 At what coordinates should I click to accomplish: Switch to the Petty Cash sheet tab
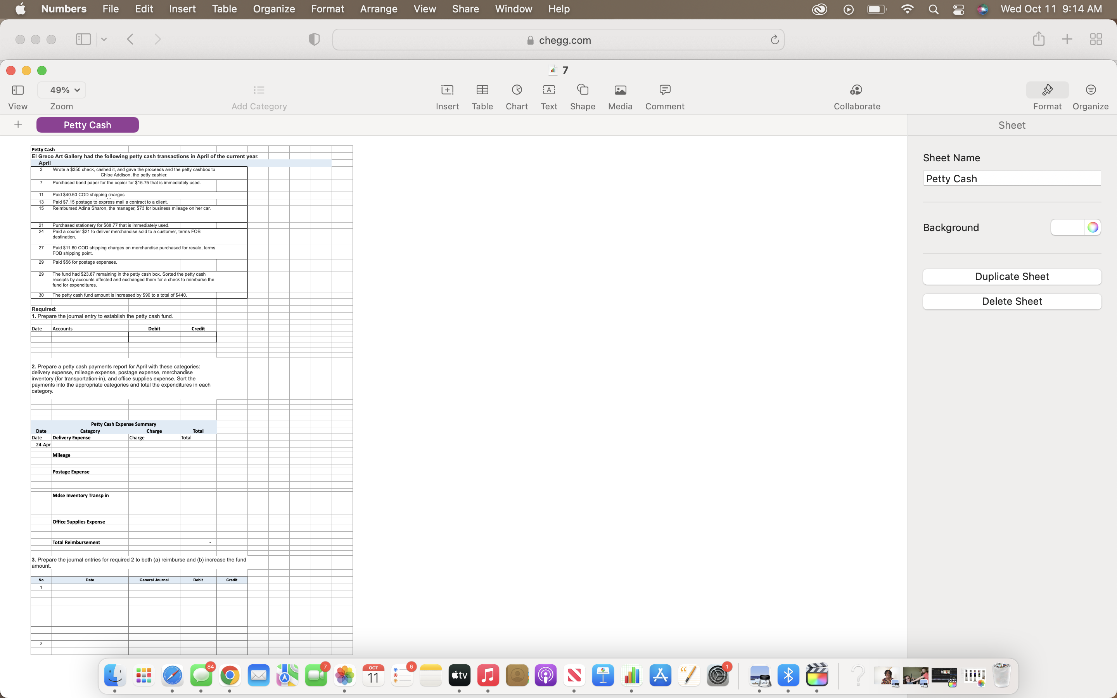87,124
